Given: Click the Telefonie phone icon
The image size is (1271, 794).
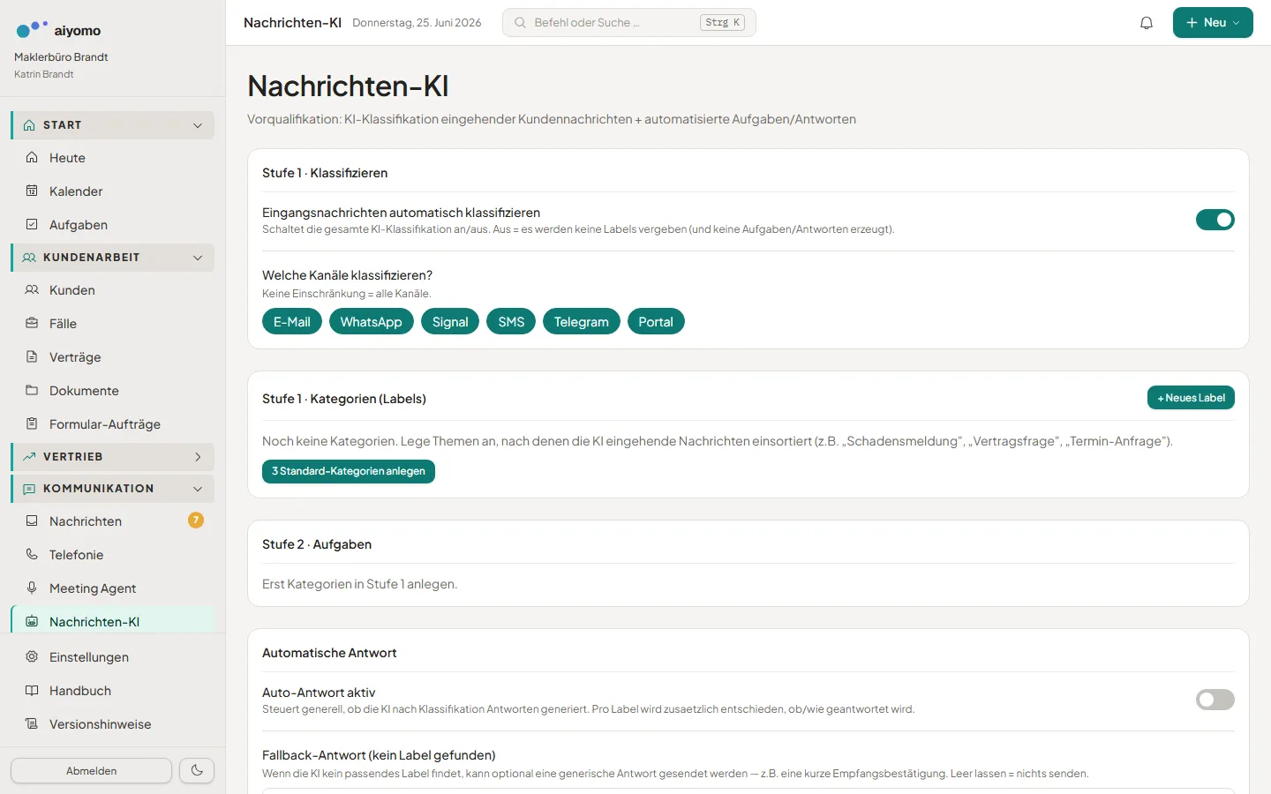Looking at the screenshot, I should tap(32, 554).
